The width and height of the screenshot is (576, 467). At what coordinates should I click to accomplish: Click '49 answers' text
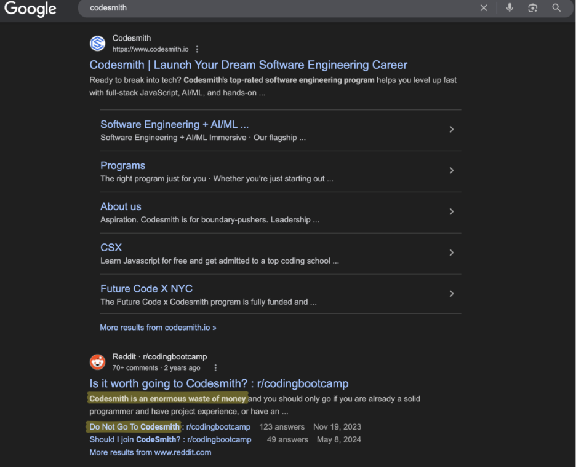click(x=287, y=439)
